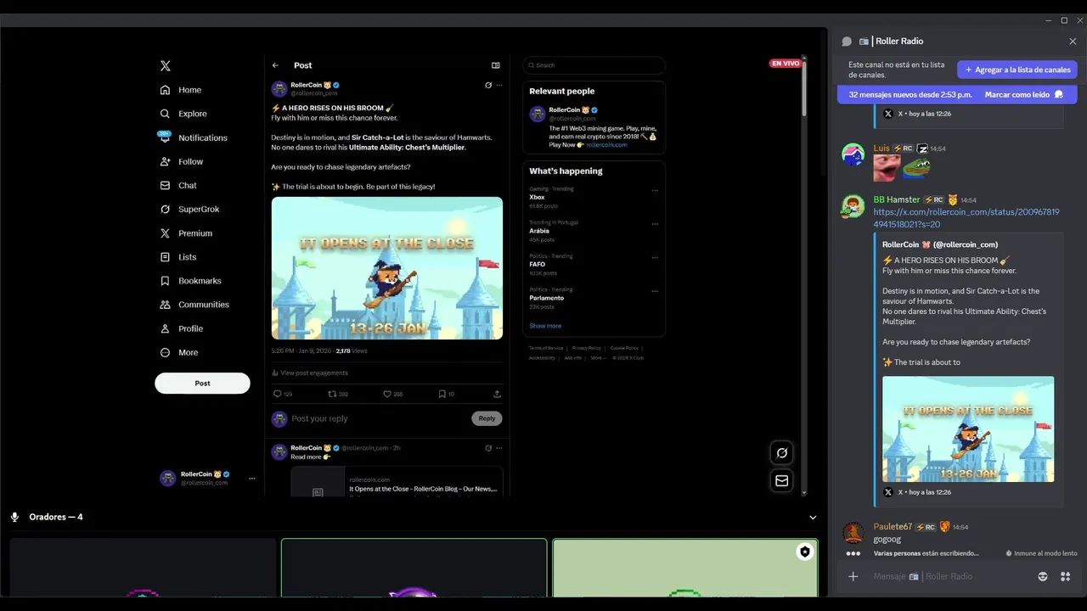Open the post image of flying hamster
1087x611 pixels.
(x=387, y=268)
